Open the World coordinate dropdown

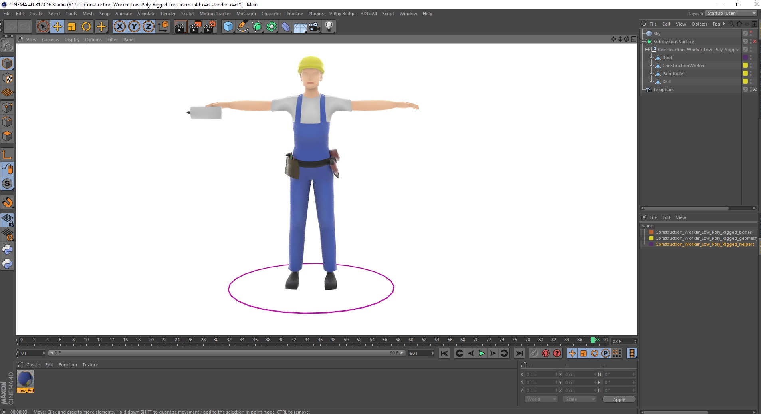(x=541, y=399)
